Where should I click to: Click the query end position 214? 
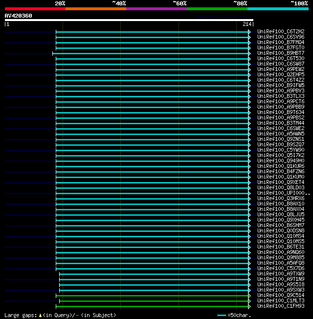(x=247, y=24)
